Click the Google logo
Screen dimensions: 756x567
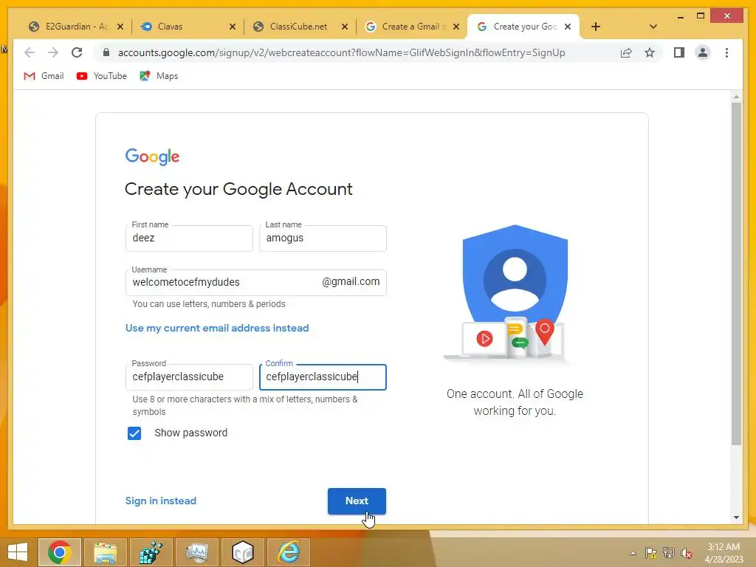152,157
